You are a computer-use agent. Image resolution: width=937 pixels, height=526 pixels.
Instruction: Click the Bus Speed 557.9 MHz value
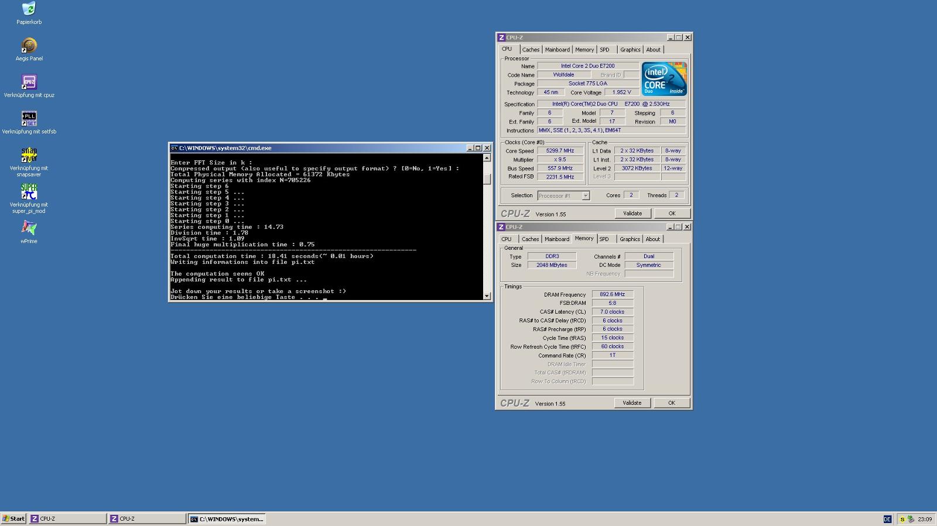560,169
